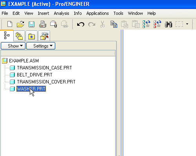Open the Favorites tab
196x156 pixels.
point(31,36)
